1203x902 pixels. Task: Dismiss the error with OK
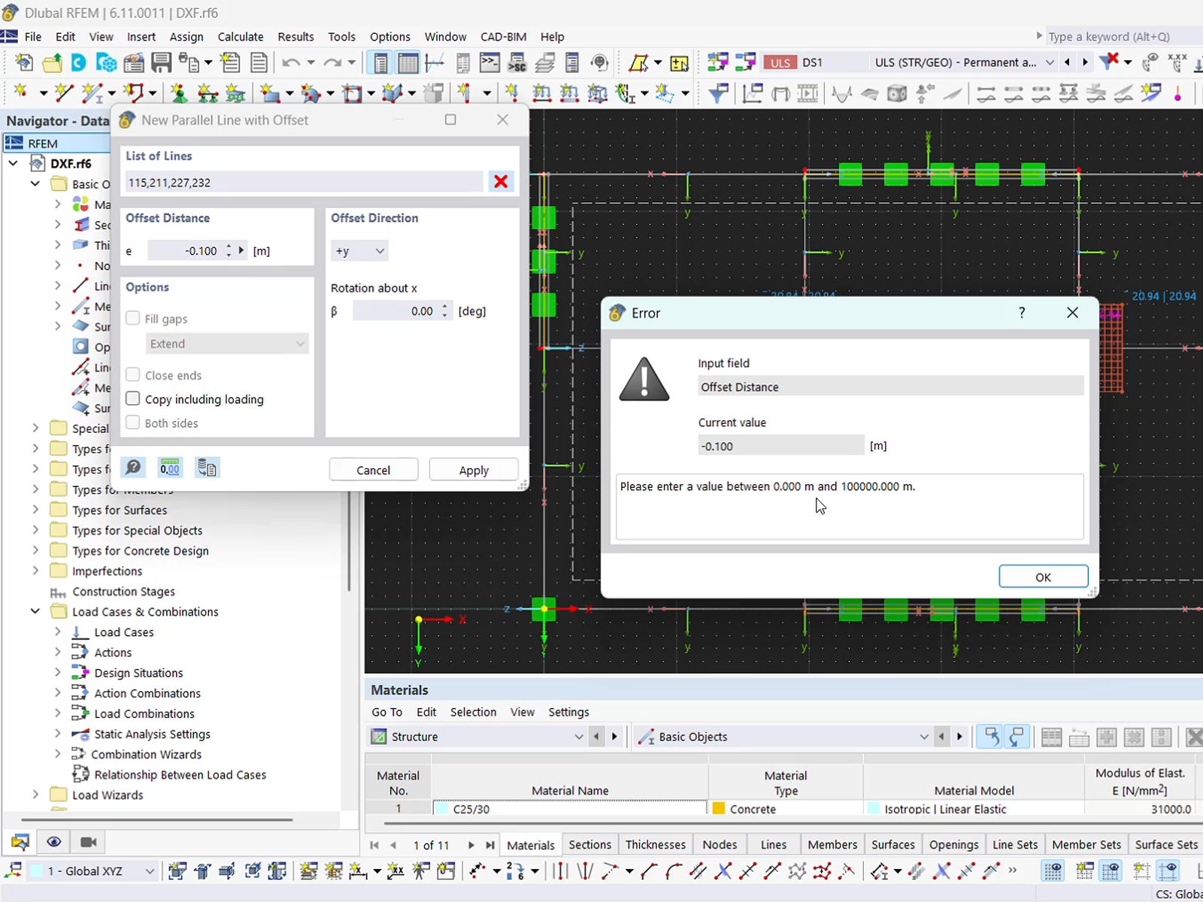1043,577
